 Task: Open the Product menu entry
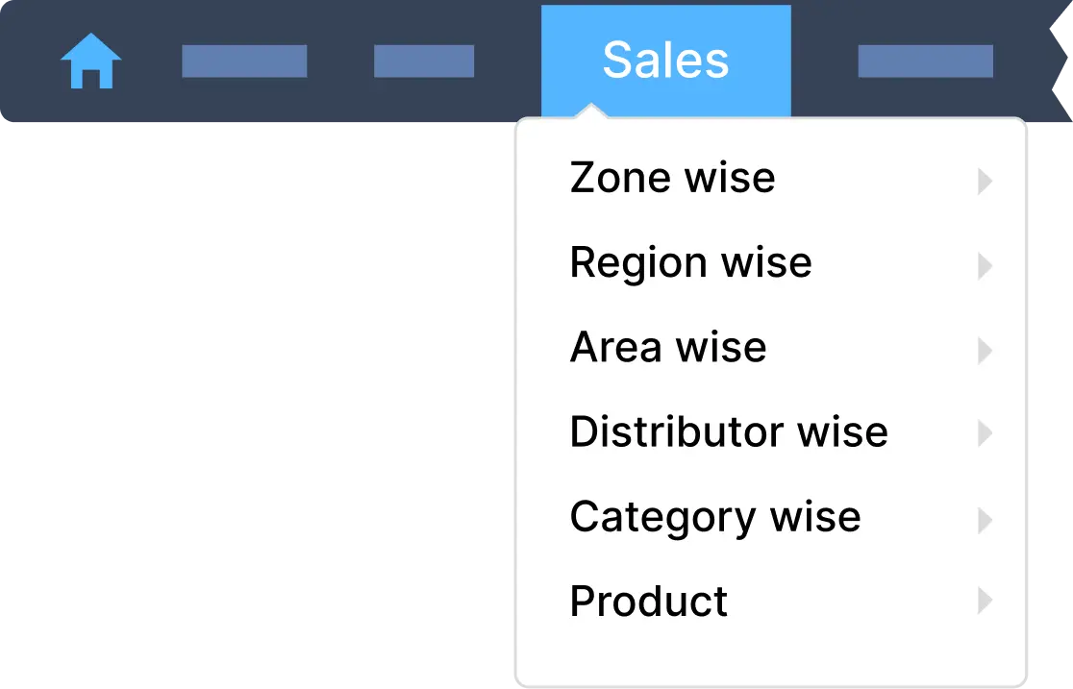(648, 602)
